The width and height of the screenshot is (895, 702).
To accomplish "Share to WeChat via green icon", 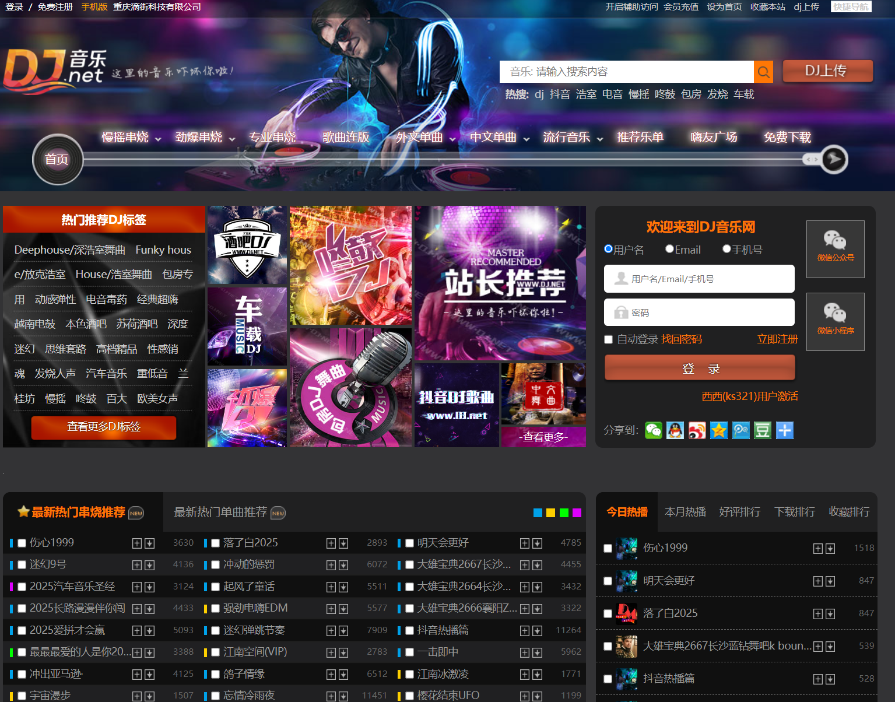I will (x=654, y=430).
